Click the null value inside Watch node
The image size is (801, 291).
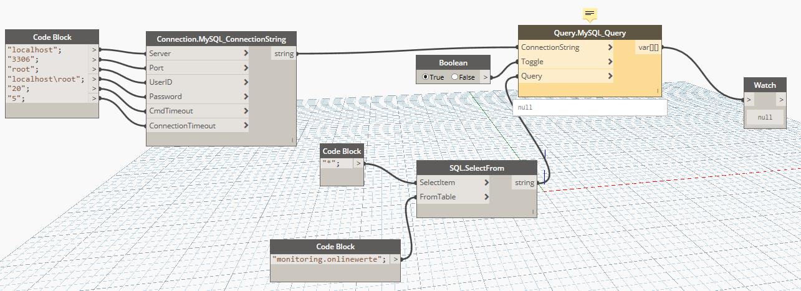(765, 117)
